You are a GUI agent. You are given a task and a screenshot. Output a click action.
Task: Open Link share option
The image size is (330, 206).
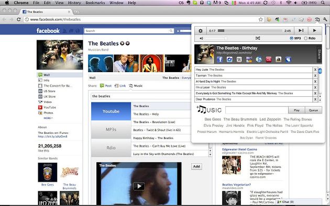coord(120,86)
